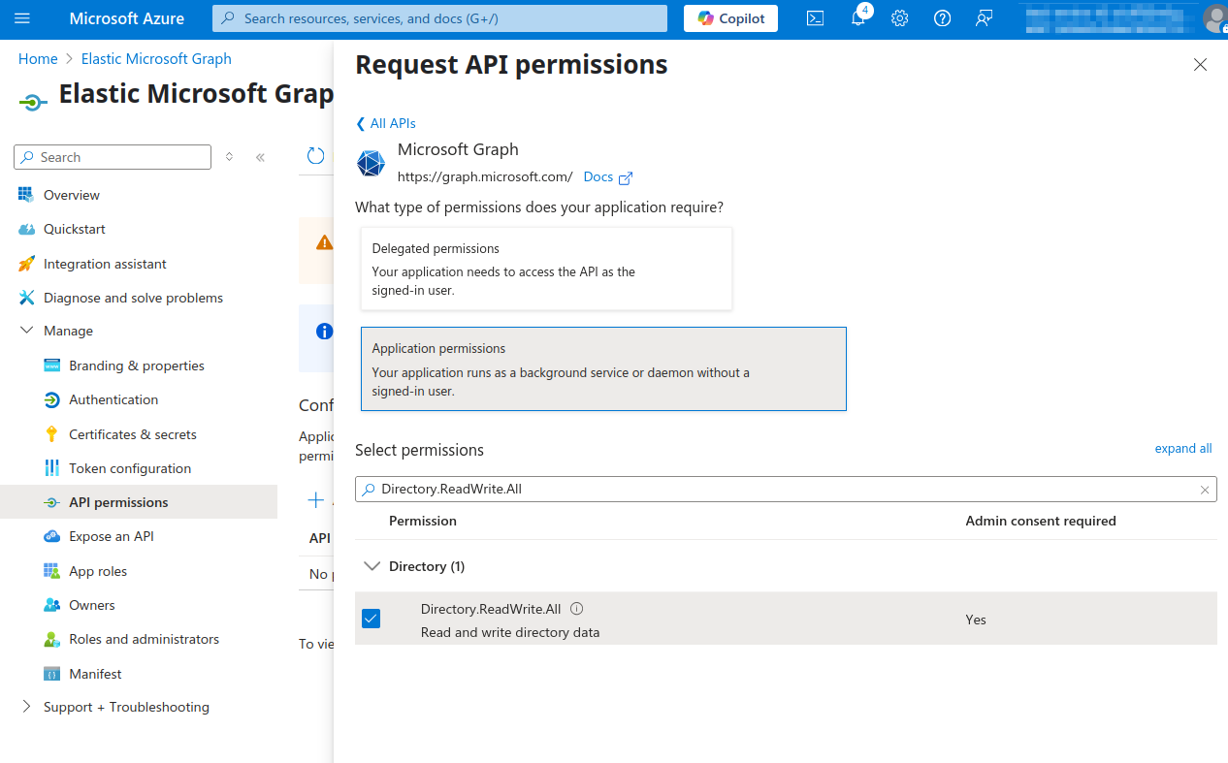Open the Help question mark icon
This screenshot has width=1228, height=763.
[x=942, y=17]
